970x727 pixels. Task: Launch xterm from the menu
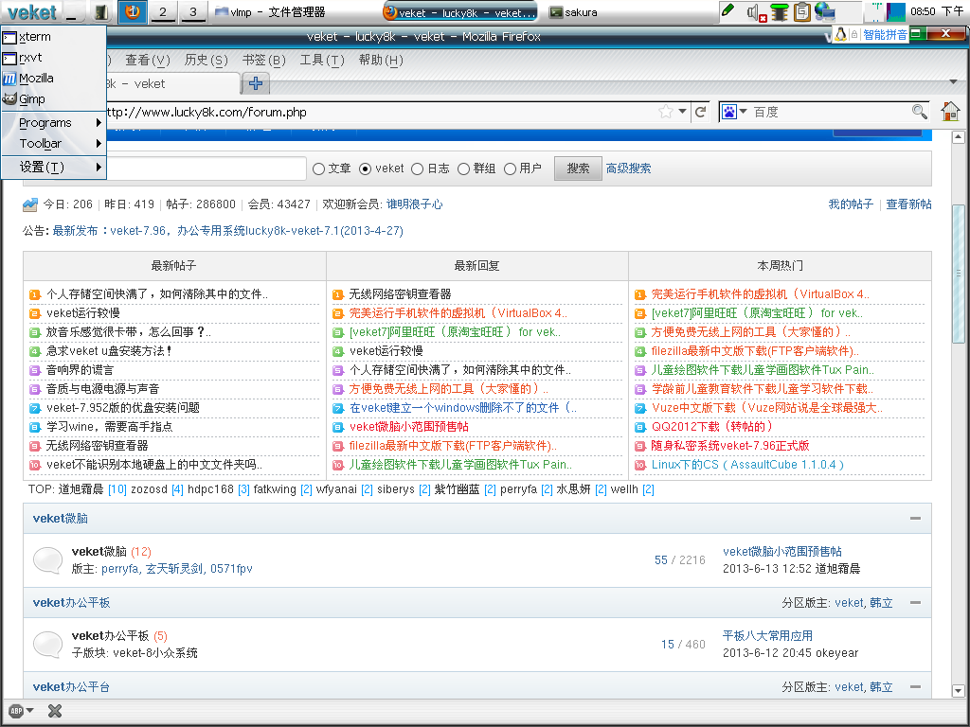(x=54, y=37)
